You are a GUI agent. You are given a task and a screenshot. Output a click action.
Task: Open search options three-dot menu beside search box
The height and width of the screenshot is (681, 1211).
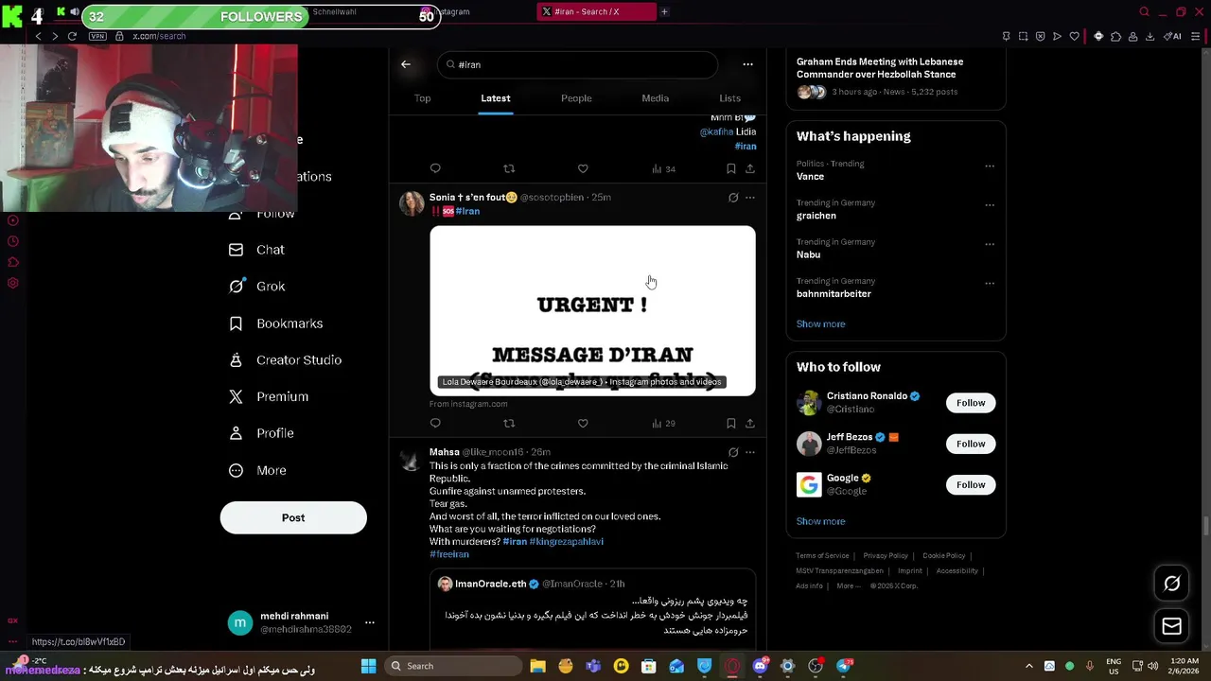click(x=747, y=64)
